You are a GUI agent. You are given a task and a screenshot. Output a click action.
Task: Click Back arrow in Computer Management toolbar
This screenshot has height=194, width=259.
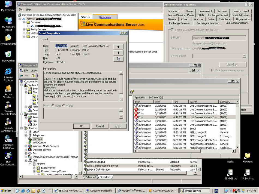tap(22, 76)
